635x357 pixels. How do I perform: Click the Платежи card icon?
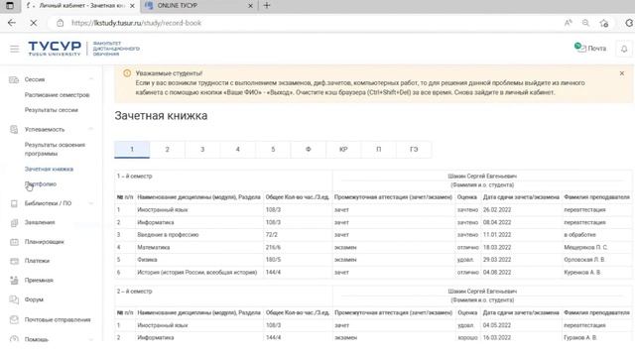(x=14, y=261)
